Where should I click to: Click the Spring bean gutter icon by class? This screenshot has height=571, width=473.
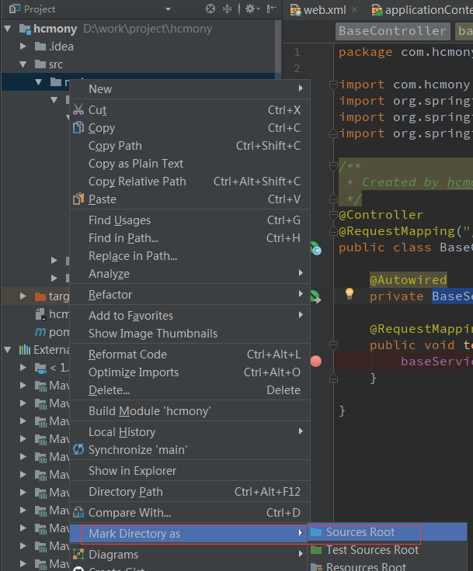click(316, 248)
